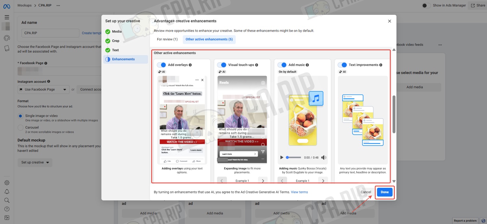The width and height of the screenshot is (487, 224).
Task: Go to the Text step
Action: (115, 50)
